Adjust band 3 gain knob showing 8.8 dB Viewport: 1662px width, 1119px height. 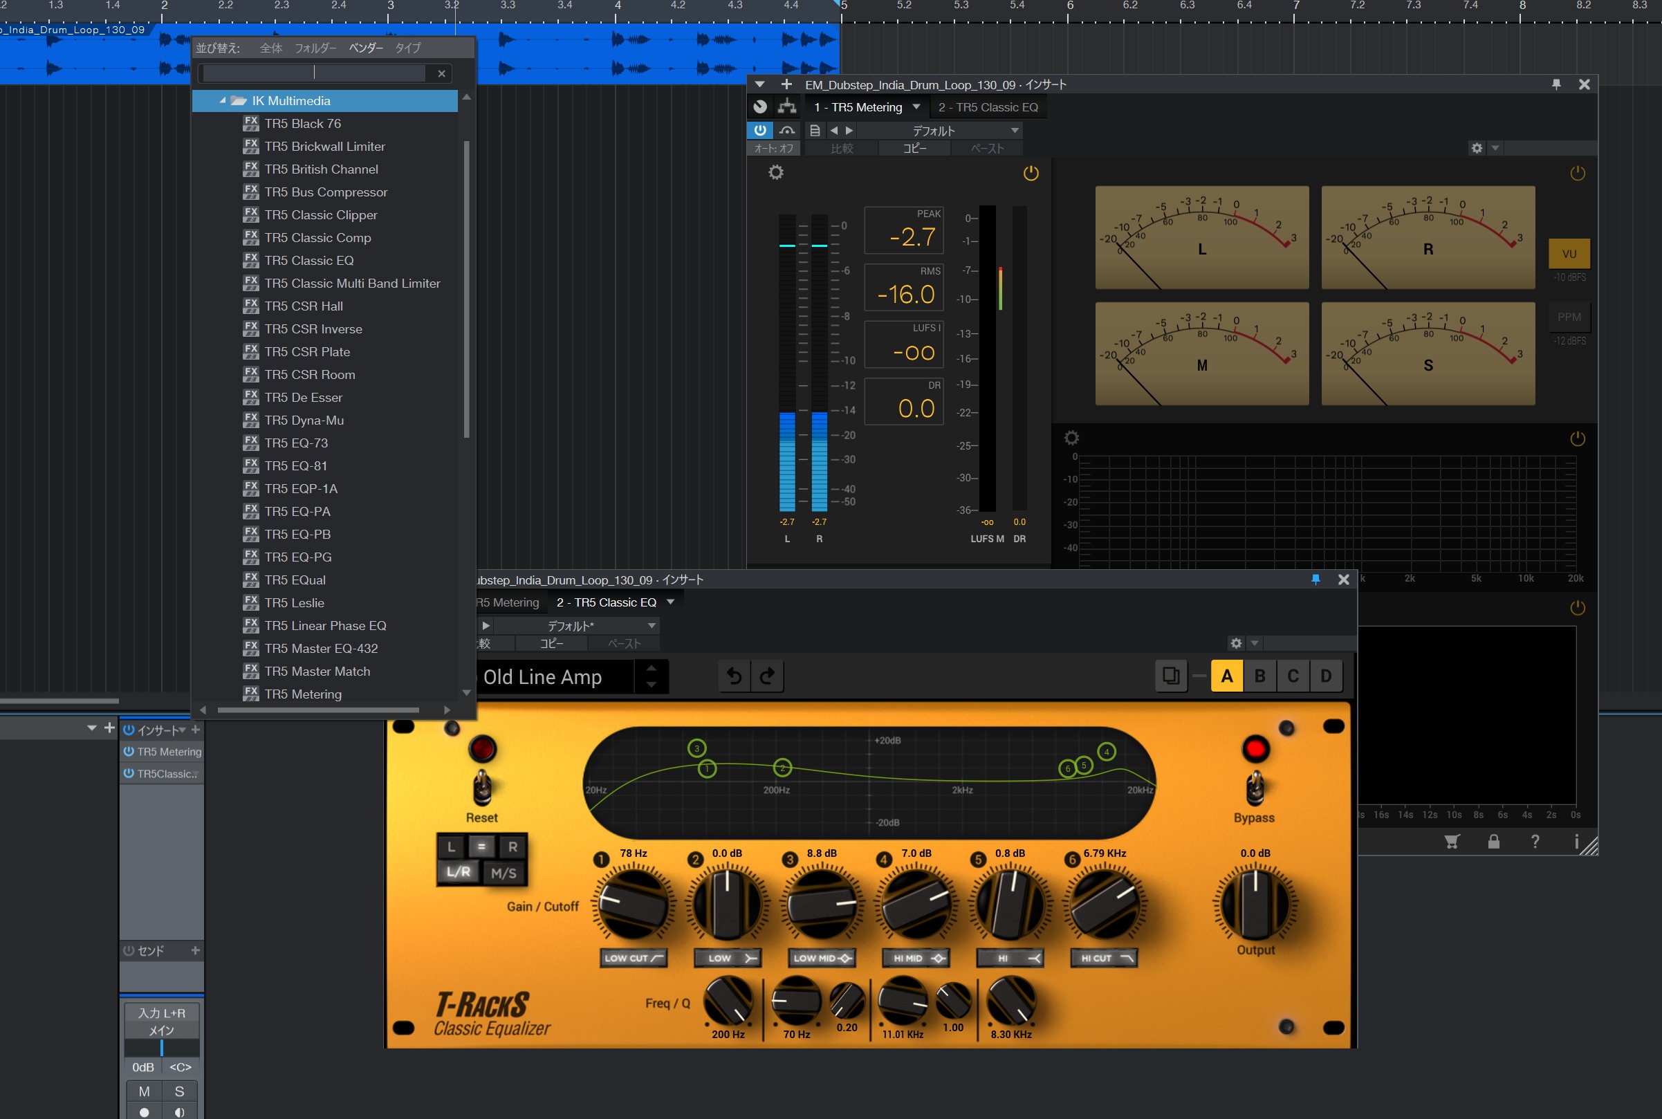tap(822, 903)
